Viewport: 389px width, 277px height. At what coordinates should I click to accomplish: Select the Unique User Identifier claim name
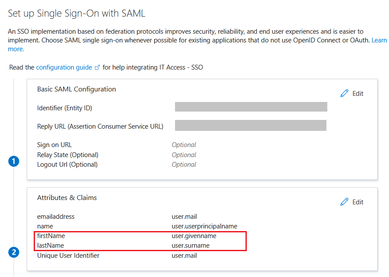point(68,255)
